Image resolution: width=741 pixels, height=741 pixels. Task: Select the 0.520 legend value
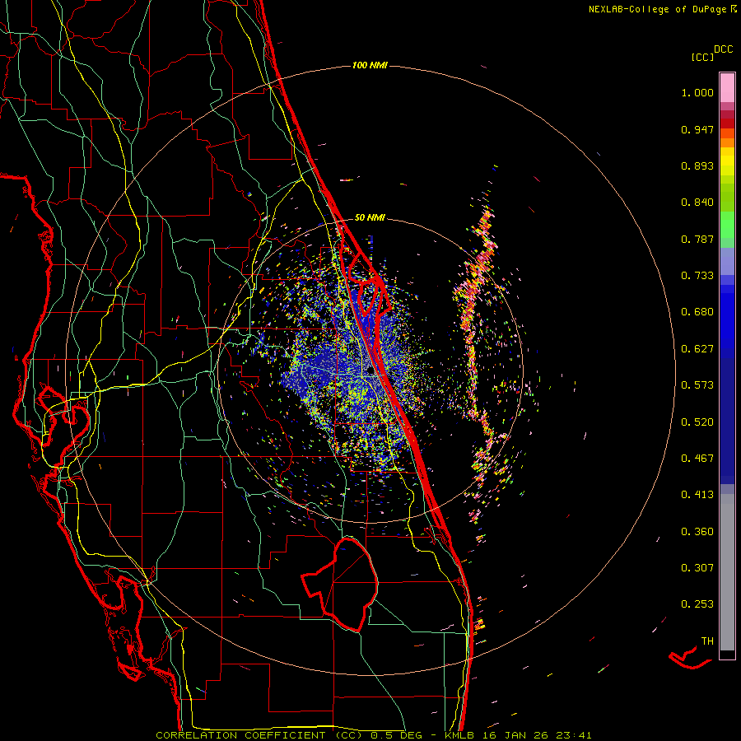pos(697,422)
